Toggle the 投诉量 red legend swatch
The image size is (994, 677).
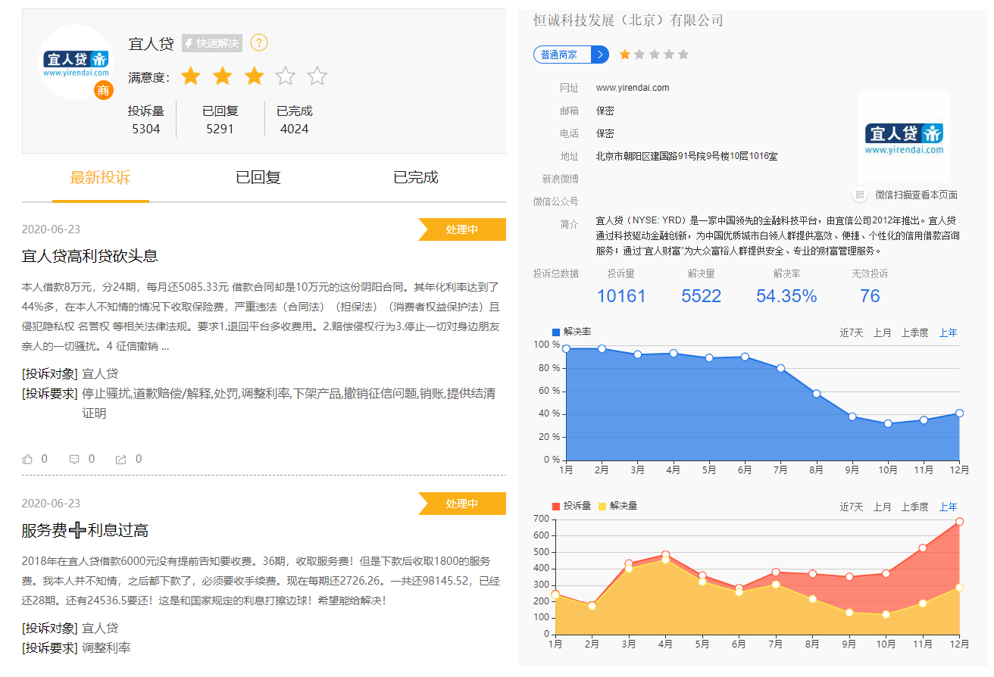click(x=556, y=506)
